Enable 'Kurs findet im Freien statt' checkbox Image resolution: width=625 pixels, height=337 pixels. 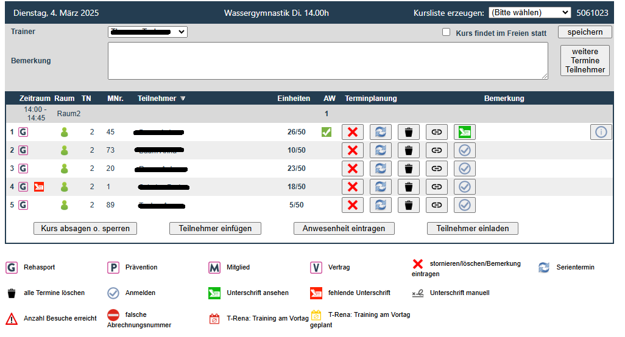click(446, 33)
